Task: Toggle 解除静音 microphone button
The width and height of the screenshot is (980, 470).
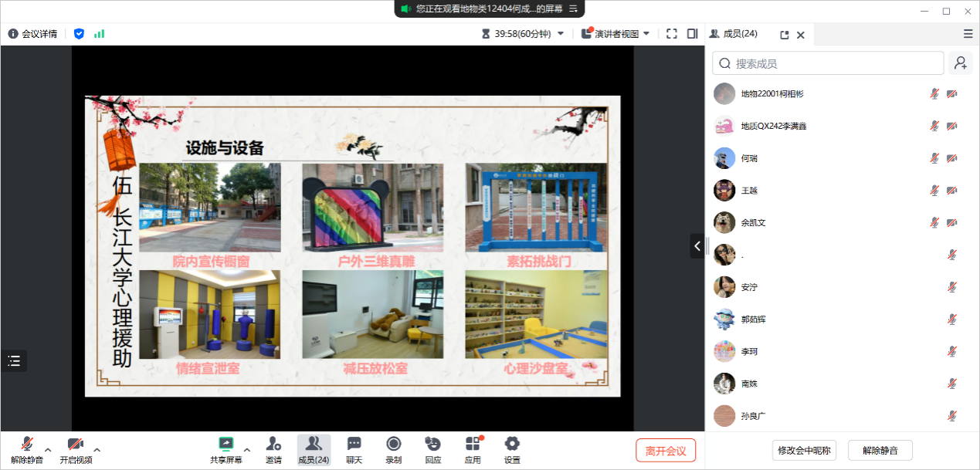Action: (x=27, y=444)
